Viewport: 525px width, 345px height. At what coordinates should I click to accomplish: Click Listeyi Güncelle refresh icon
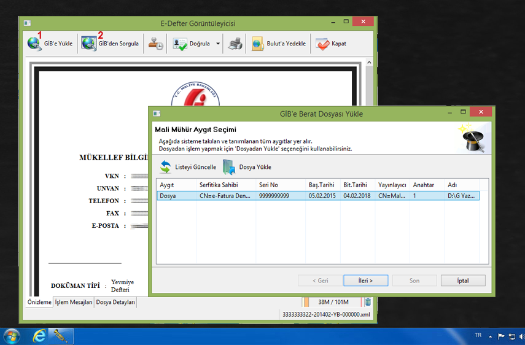tap(166, 167)
